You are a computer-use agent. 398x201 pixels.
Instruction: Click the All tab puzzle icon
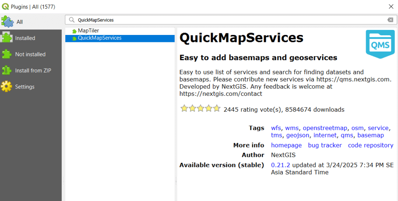pos(7,22)
